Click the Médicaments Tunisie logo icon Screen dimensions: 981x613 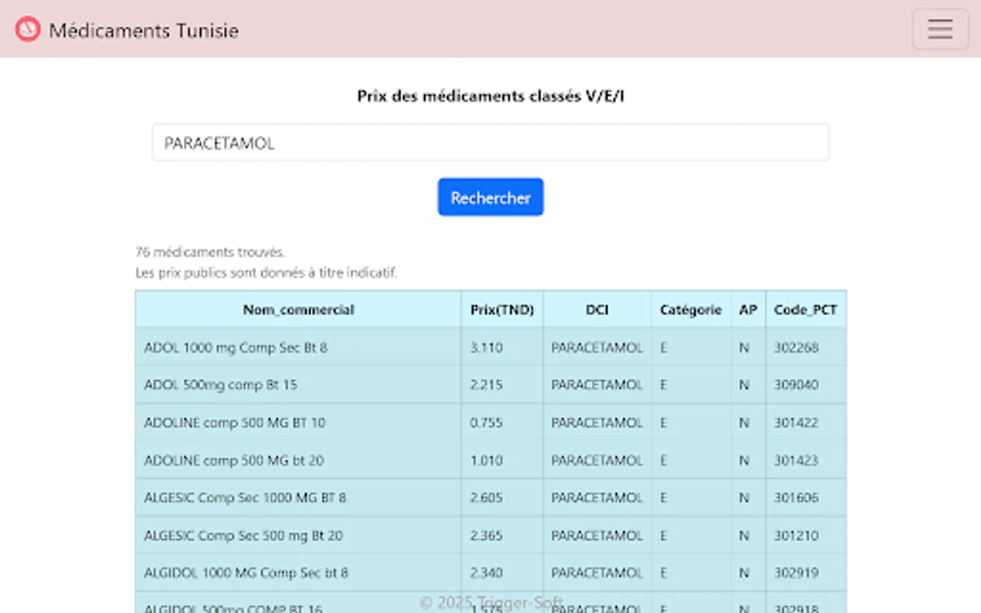[x=28, y=29]
